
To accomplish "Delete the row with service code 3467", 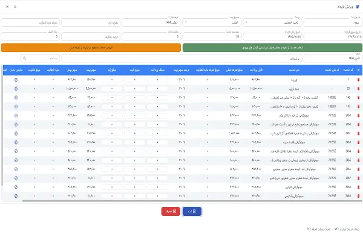I will 358,178.
